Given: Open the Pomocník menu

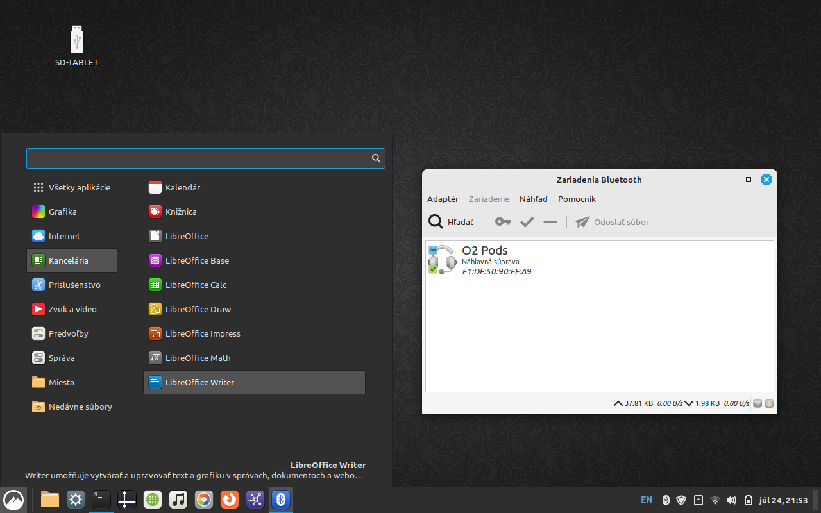Looking at the screenshot, I should click(x=577, y=199).
